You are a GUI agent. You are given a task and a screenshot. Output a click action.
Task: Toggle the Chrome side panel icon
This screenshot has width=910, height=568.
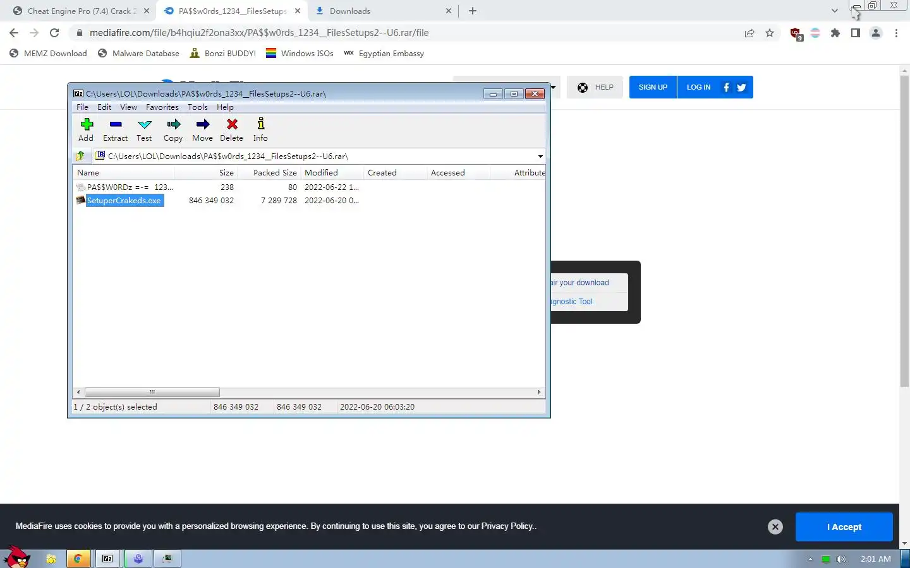[856, 33]
